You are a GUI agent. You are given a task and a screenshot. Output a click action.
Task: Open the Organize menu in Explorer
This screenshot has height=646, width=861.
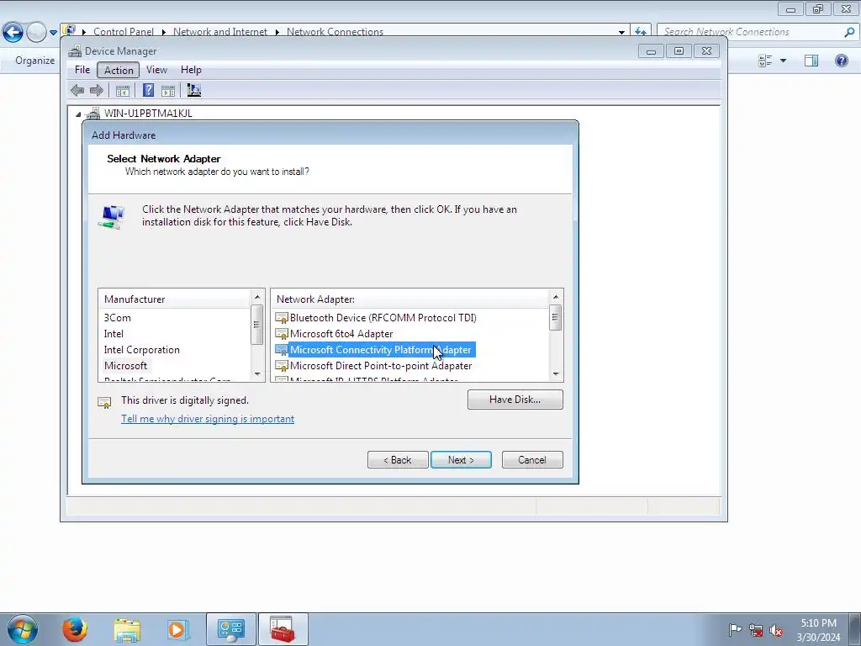pyautogui.click(x=34, y=61)
